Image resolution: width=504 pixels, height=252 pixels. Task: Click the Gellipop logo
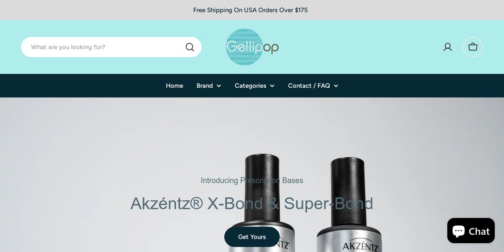pyautogui.click(x=252, y=47)
